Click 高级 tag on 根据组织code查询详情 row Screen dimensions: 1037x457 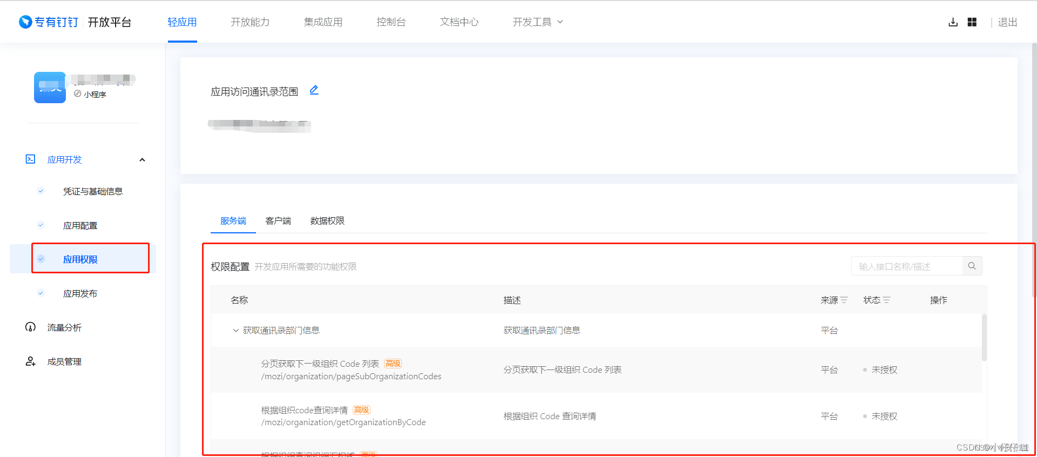coord(362,410)
